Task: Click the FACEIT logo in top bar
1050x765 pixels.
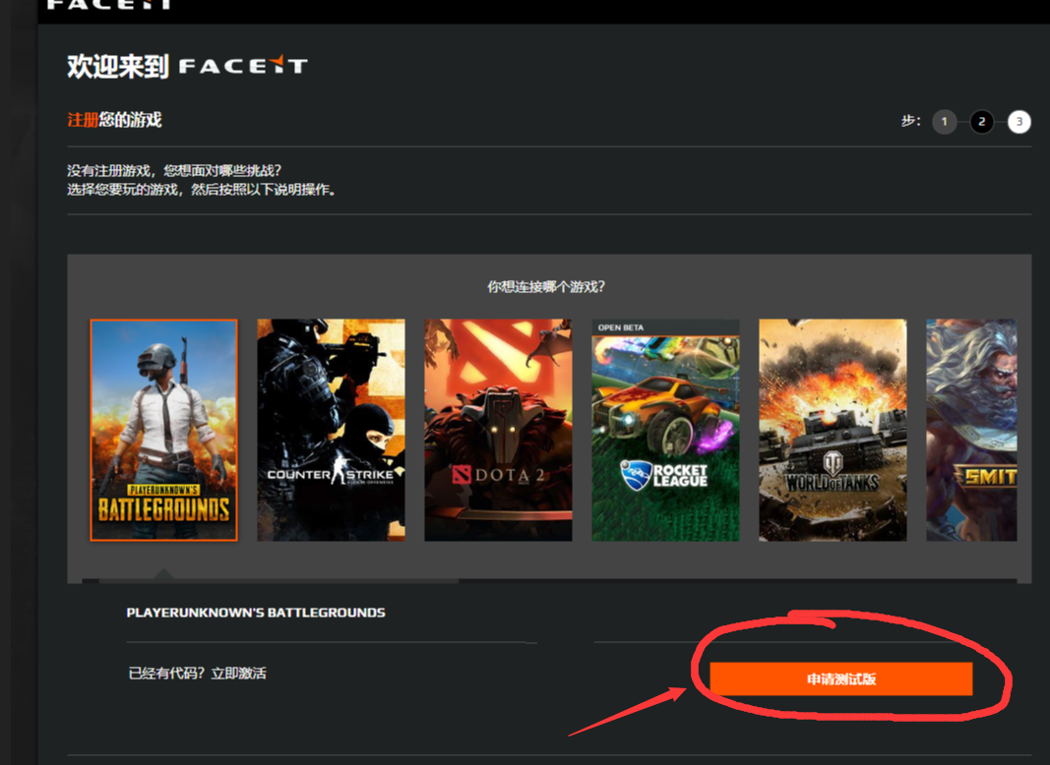Action: click(x=109, y=5)
